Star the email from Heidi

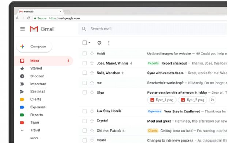point(92,54)
